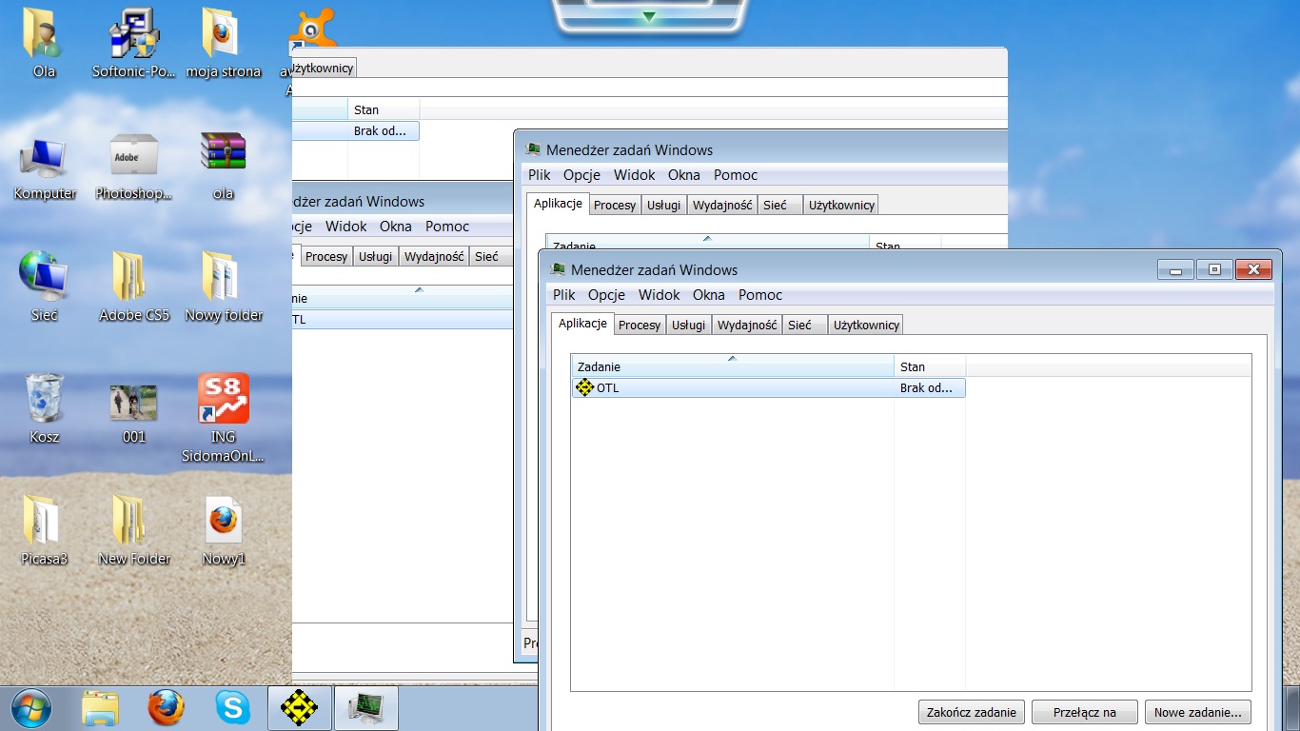
Task: Open Widok menu in front Task Manager
Action: click(x=660, y=295)
